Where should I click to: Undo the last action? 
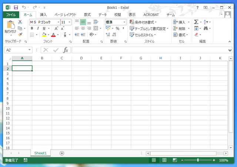24,7
